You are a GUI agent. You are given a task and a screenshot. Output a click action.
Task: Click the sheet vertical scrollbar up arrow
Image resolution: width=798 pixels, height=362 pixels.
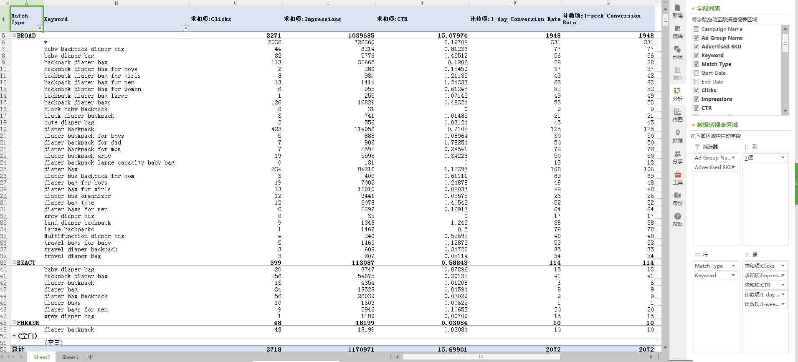[665, 8]
